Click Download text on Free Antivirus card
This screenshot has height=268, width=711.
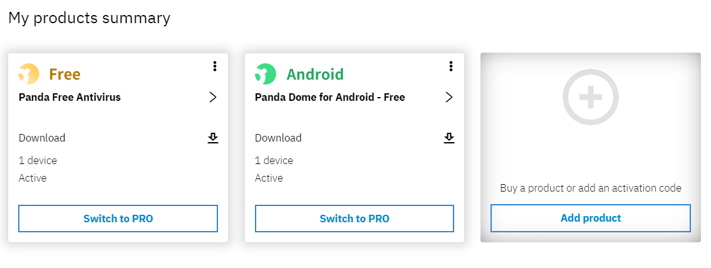click(x=42, y=138)
